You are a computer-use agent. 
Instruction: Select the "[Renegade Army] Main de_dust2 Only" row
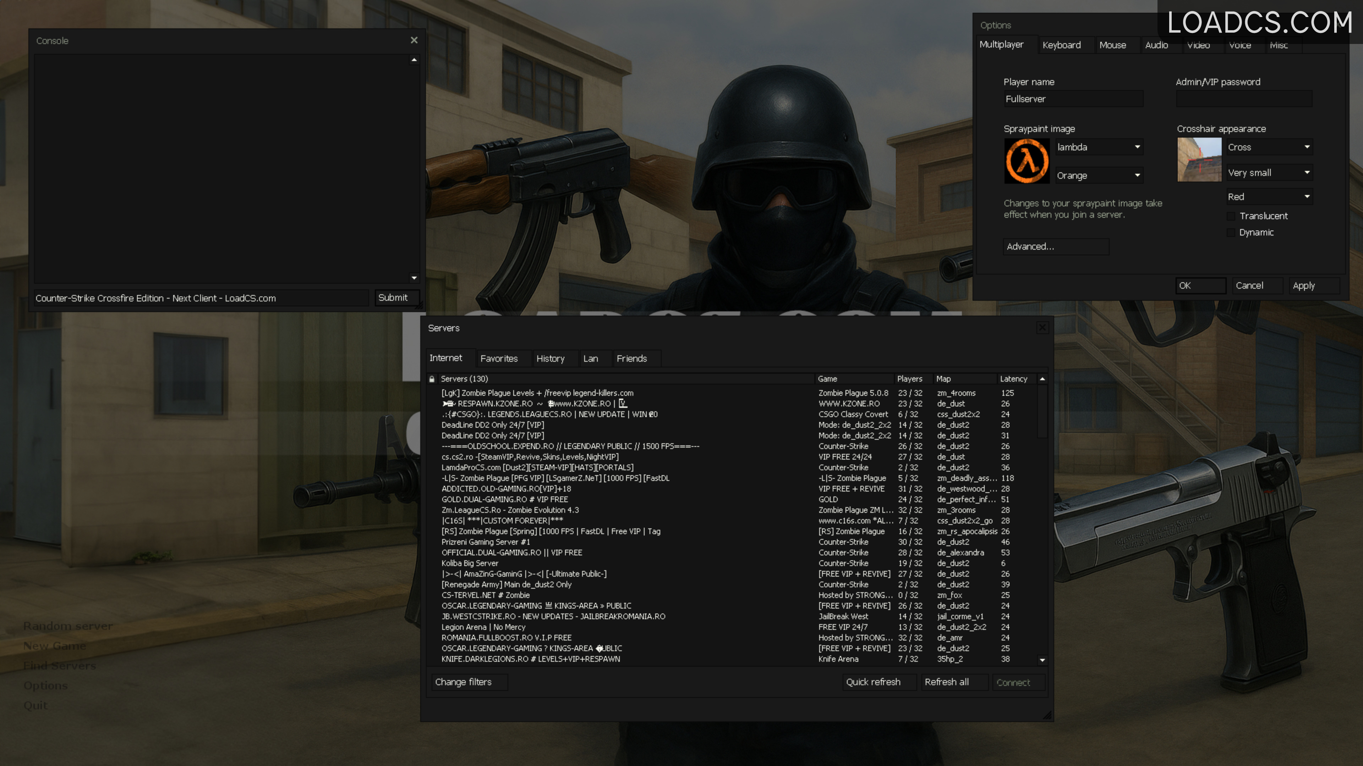coord(732,585)
